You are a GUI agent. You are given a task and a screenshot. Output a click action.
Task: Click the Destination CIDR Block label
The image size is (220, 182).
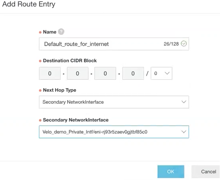click(70, 60)
